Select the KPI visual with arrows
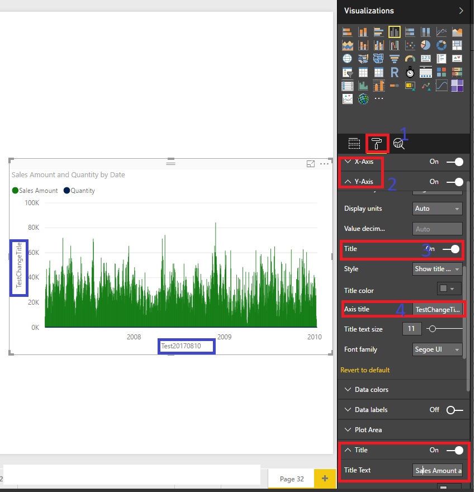The image size is (475, 492). [x=457, y=59]
